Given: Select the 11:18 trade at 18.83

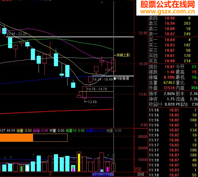Looking at the screenshot, I should pos(173,170).
